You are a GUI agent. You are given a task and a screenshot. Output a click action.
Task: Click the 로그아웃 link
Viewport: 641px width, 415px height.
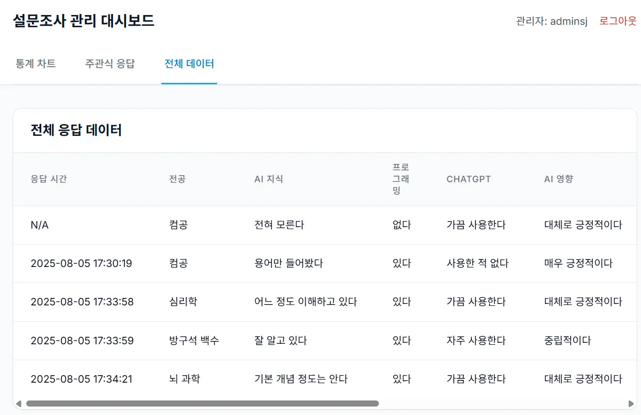click(x=618, y=21)
